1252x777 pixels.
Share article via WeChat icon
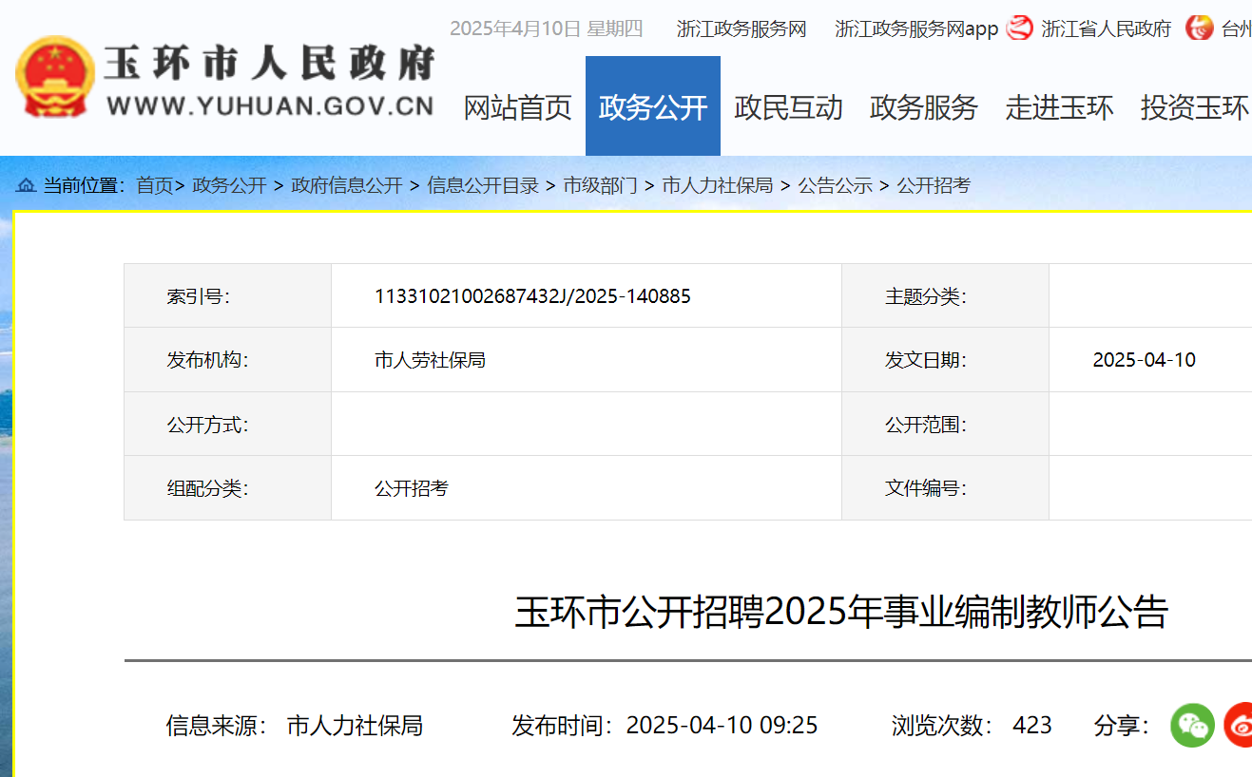pos(1192,725)
